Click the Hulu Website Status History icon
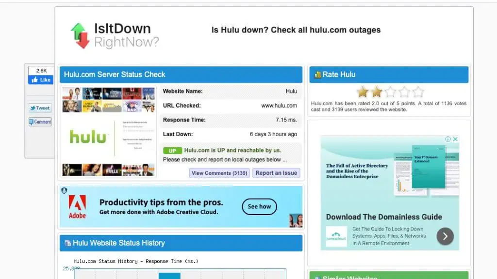 coord(67,243)
